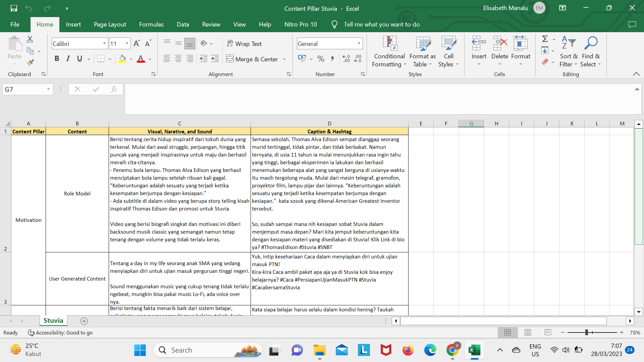Add a new sheet with the plus icon
This screenshot has height=362, width=644.
click(84, 321)
